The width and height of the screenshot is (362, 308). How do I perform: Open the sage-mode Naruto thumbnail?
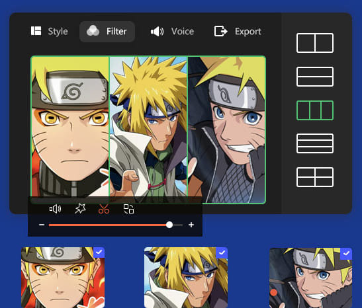coord(63,278)
